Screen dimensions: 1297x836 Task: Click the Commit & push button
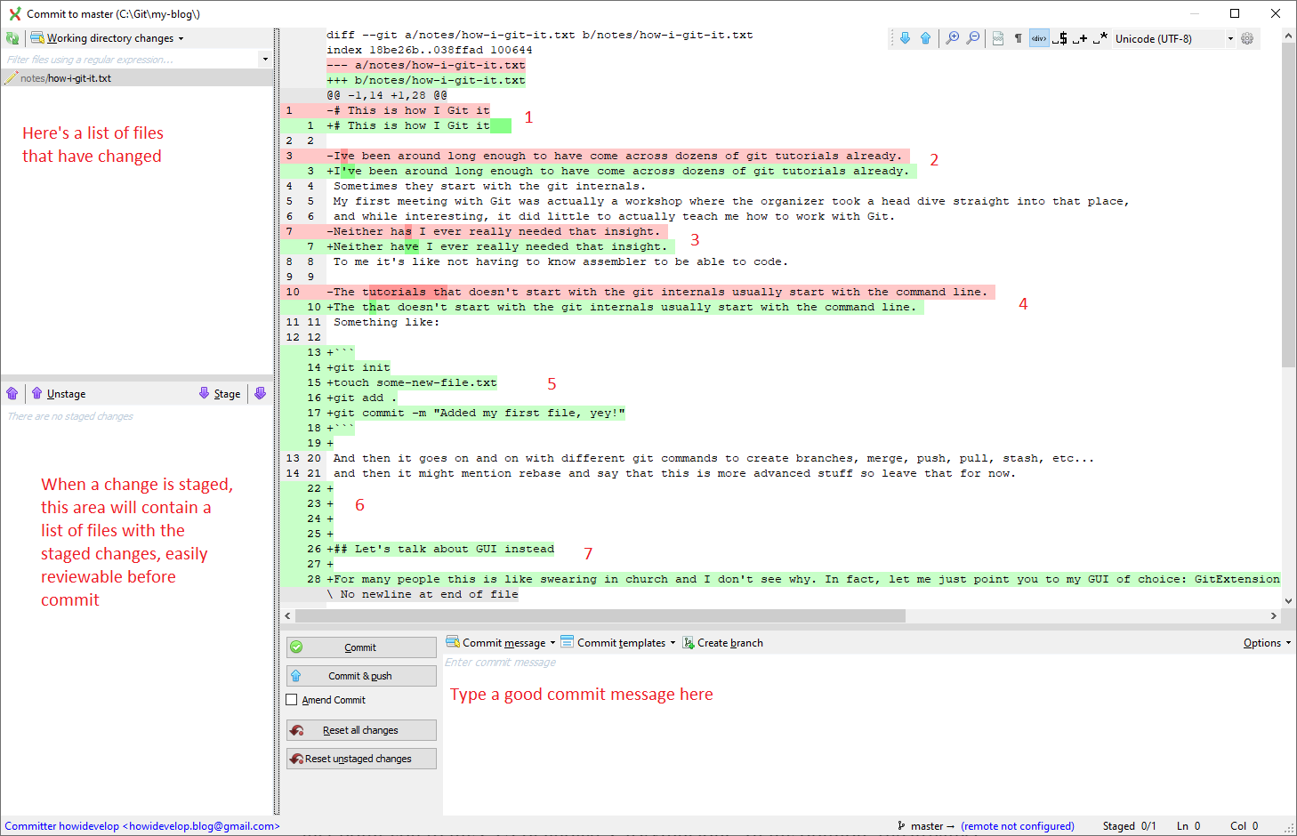(361, 675)
